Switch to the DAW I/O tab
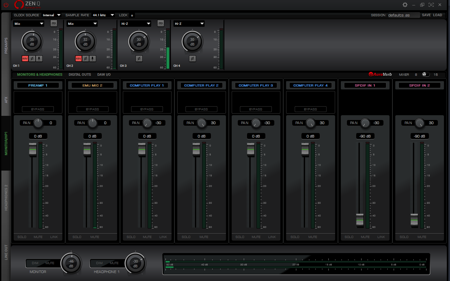The image size is (450, 281). pos(104,74)
